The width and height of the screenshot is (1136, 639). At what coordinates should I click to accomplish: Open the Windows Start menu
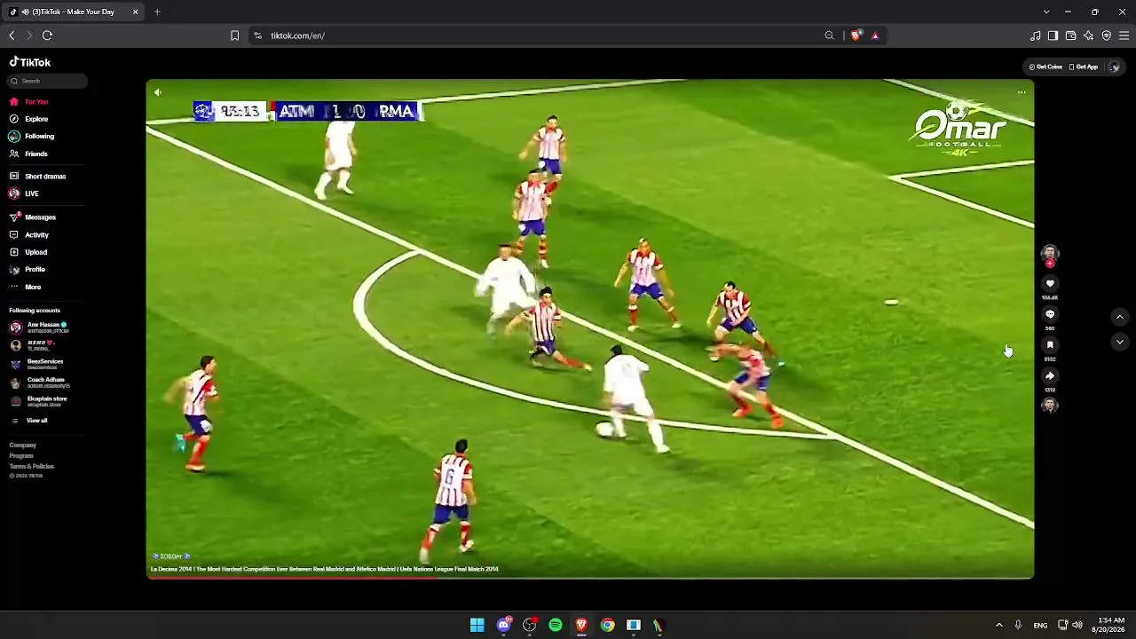tap(477, 625)
